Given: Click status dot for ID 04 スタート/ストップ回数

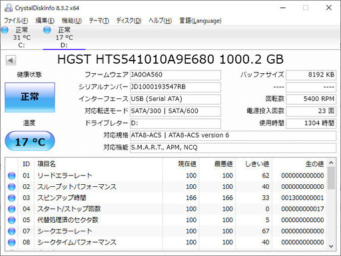Looking at the screenshot, I should 11,209.
